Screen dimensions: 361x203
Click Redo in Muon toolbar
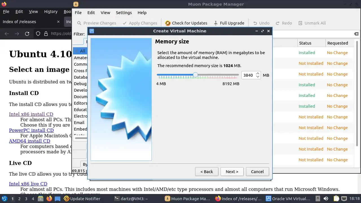[284, 23]
